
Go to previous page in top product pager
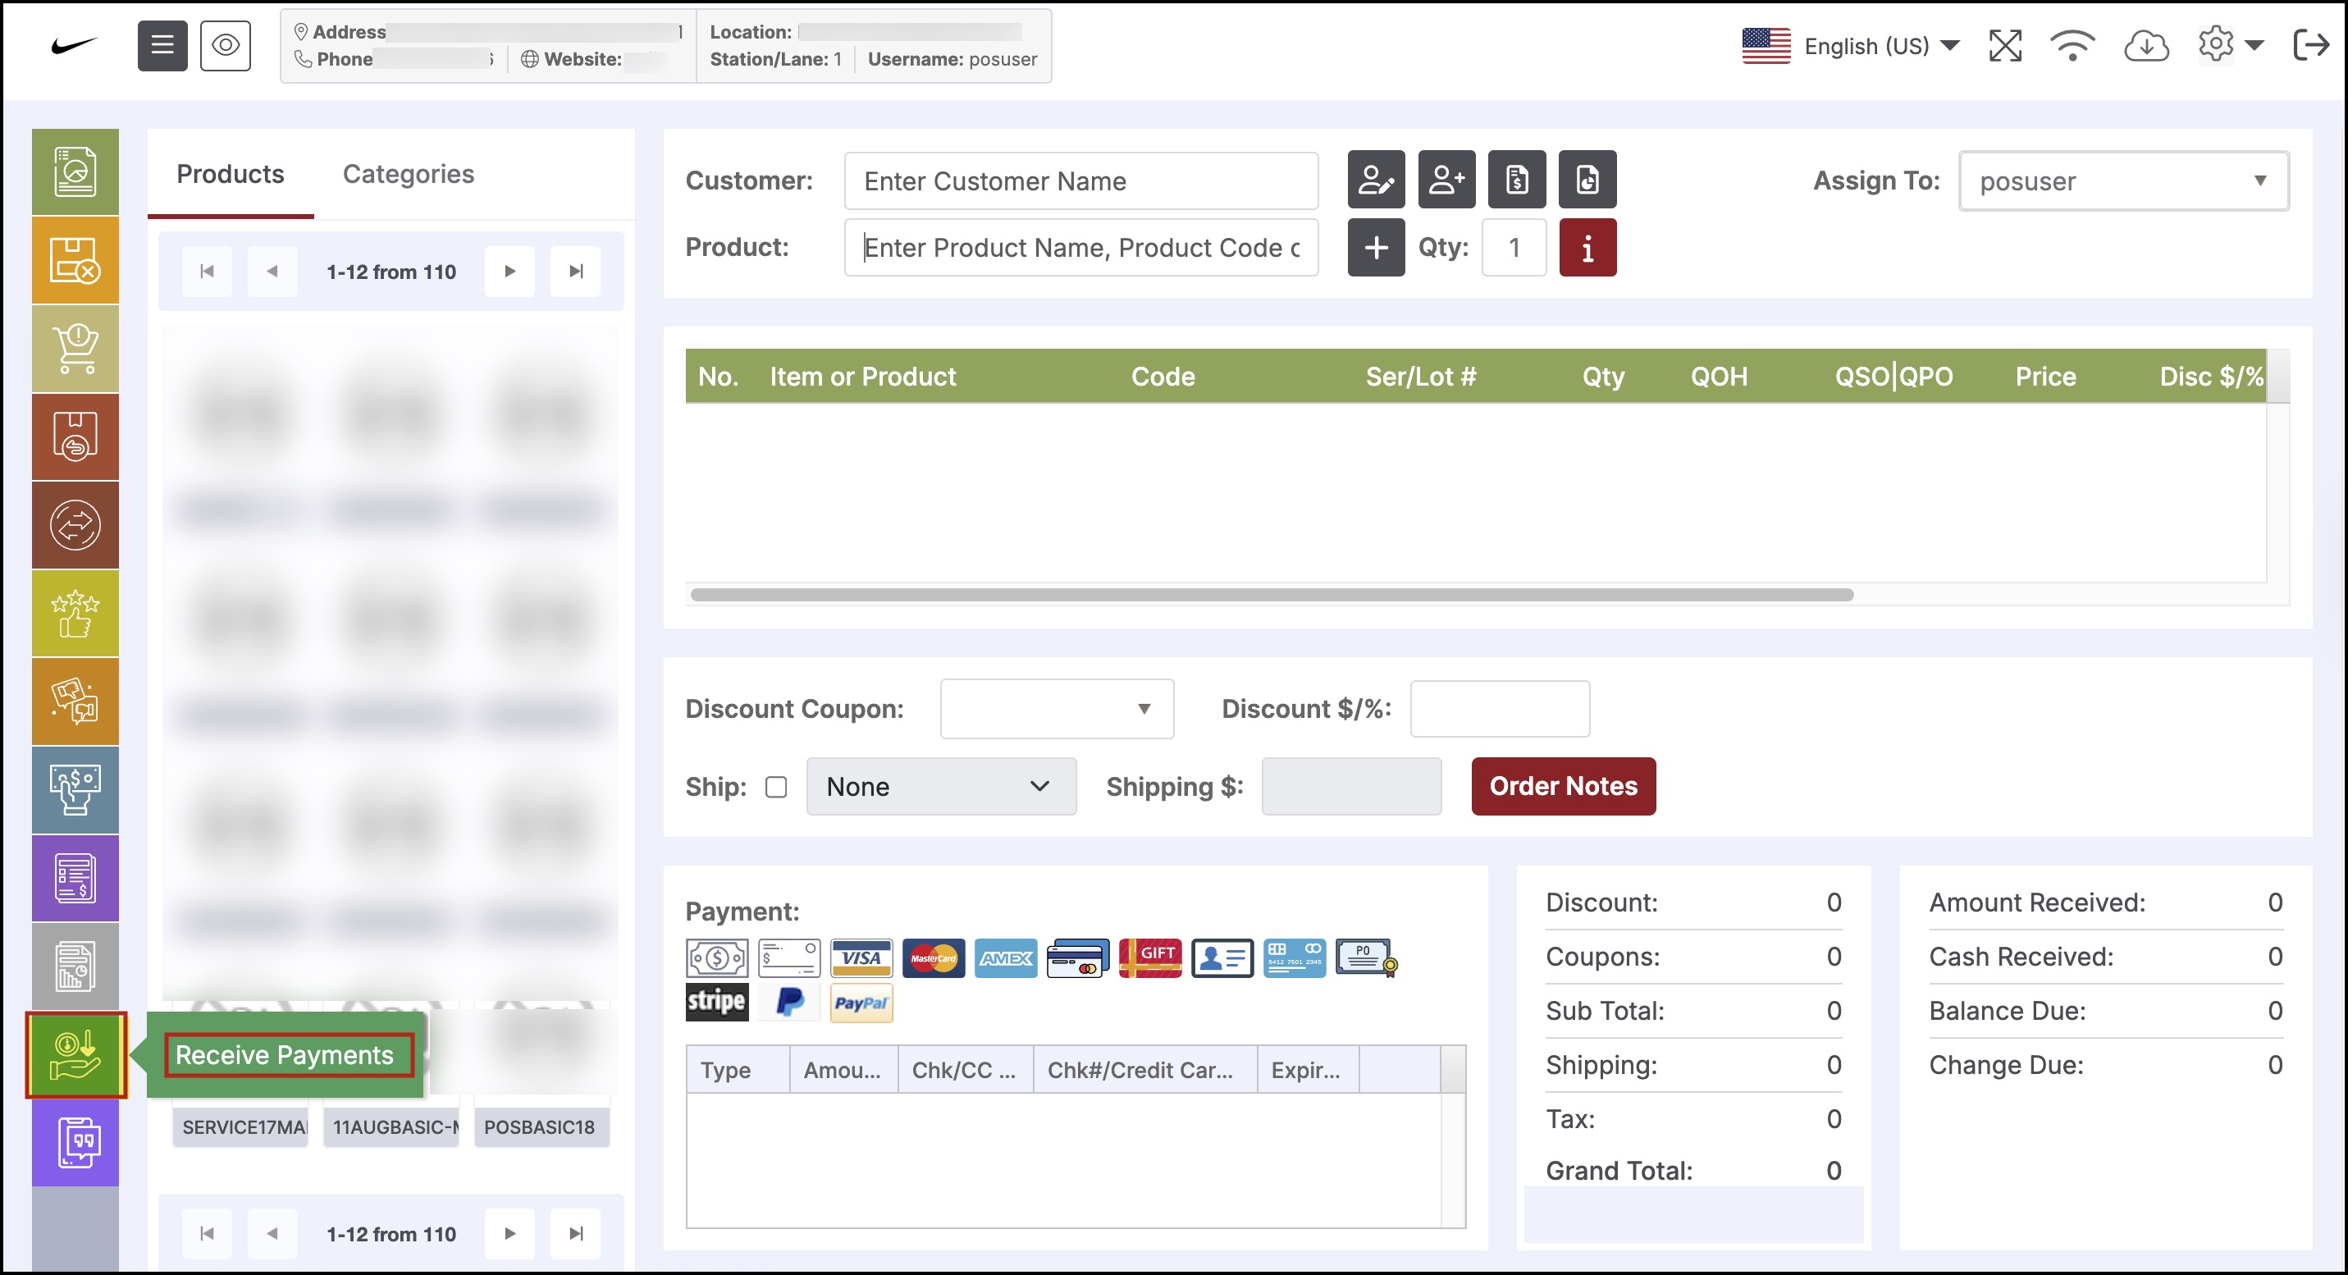272,271
